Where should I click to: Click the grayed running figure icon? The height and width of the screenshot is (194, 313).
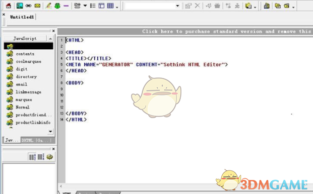point(237,6)
